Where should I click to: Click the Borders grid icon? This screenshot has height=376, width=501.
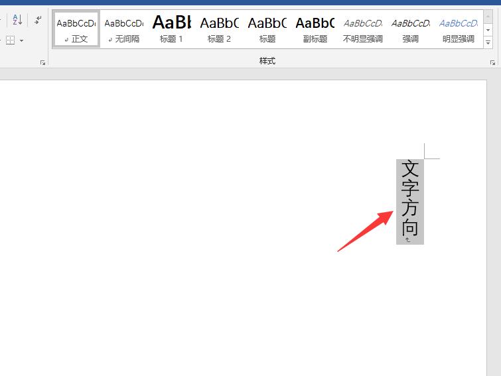(10, 40)
